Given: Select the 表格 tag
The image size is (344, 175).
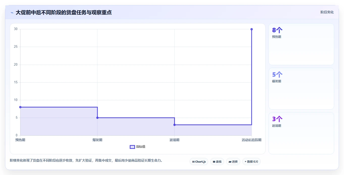Looking at the screenshot, I should [x=217, y=162].
